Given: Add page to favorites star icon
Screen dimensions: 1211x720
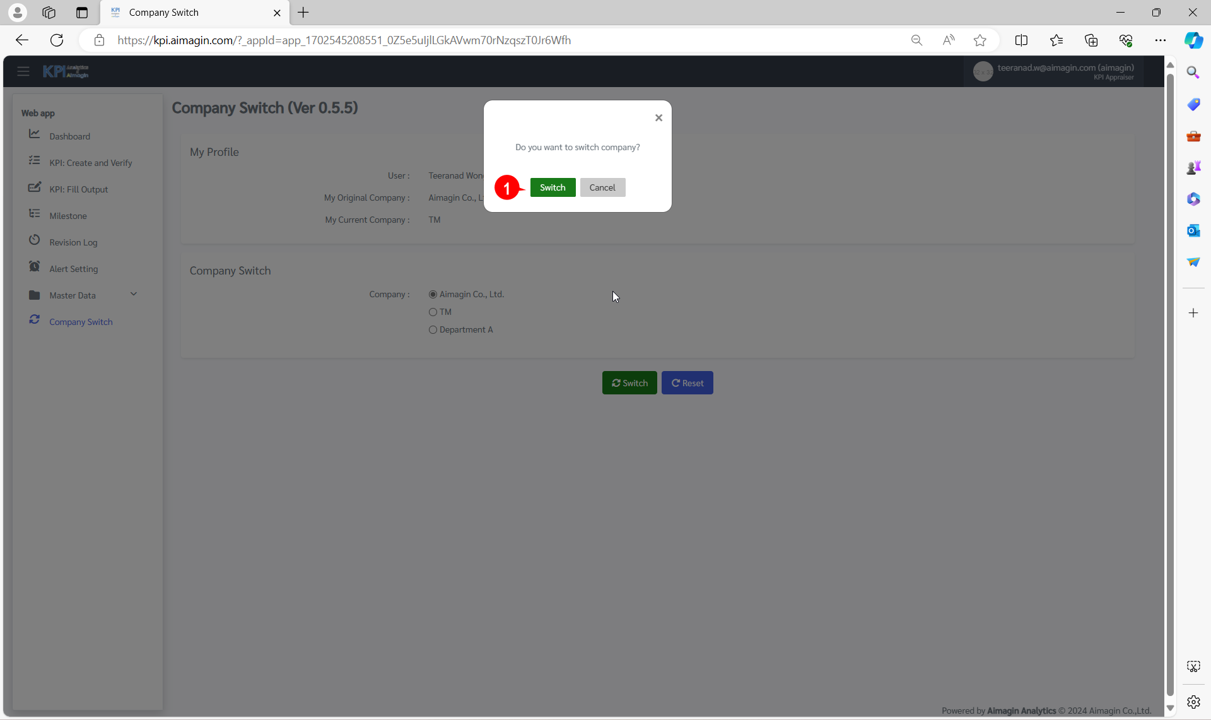Looking at the screenshot, I should click(x=980, y=40).
